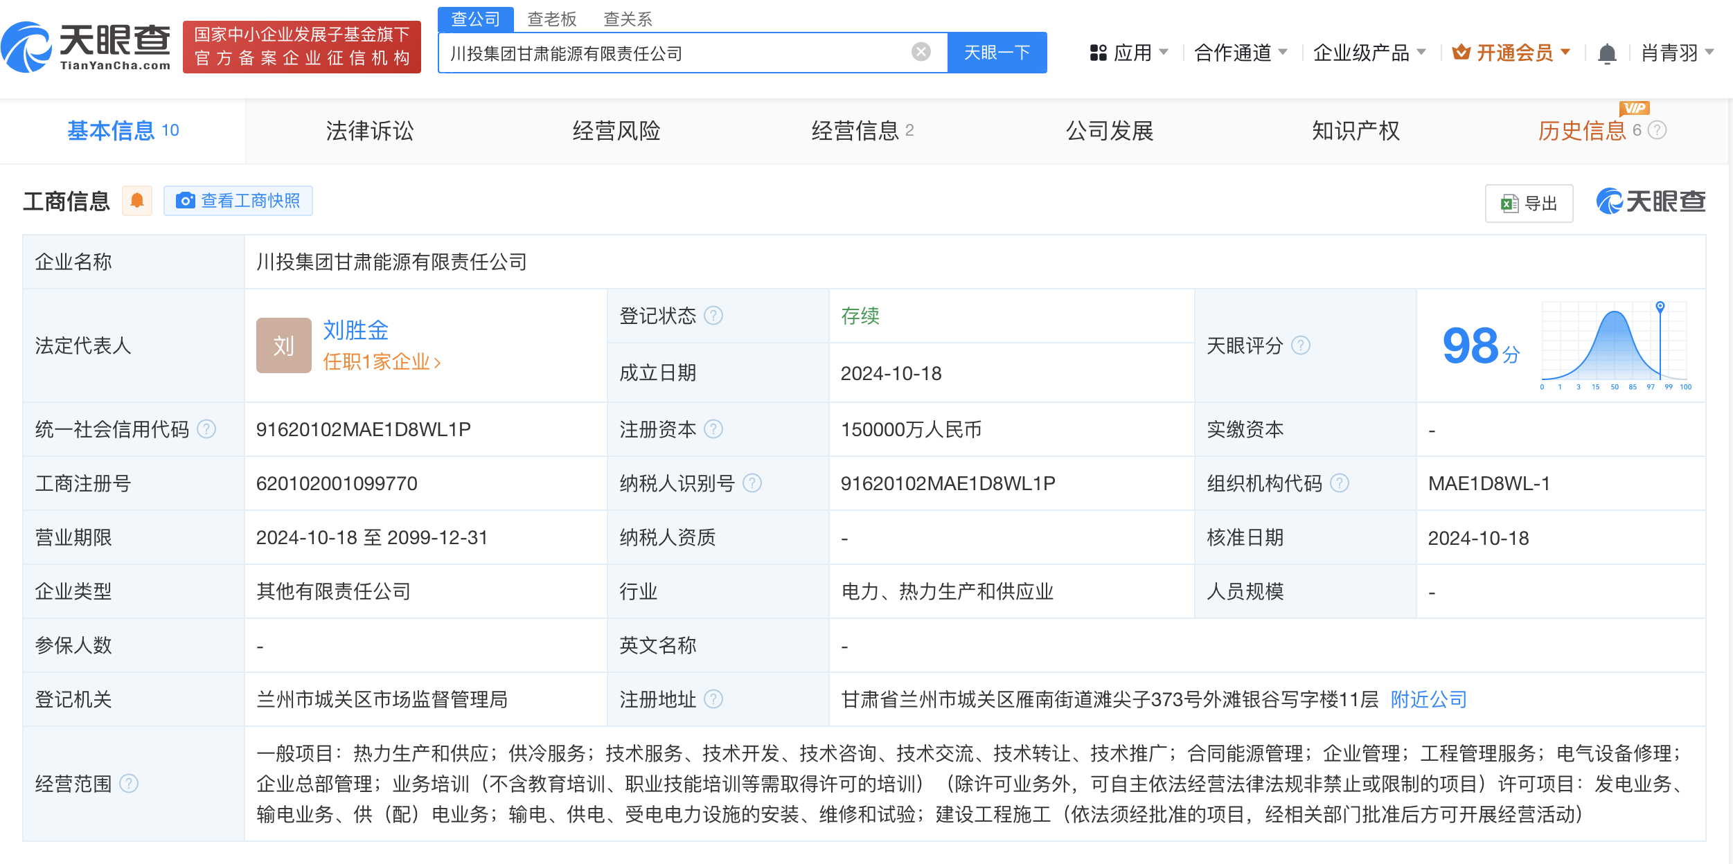Select the 查老板 search tab
Viewport: 1733px width, 864px height.
tap(551, 19)
